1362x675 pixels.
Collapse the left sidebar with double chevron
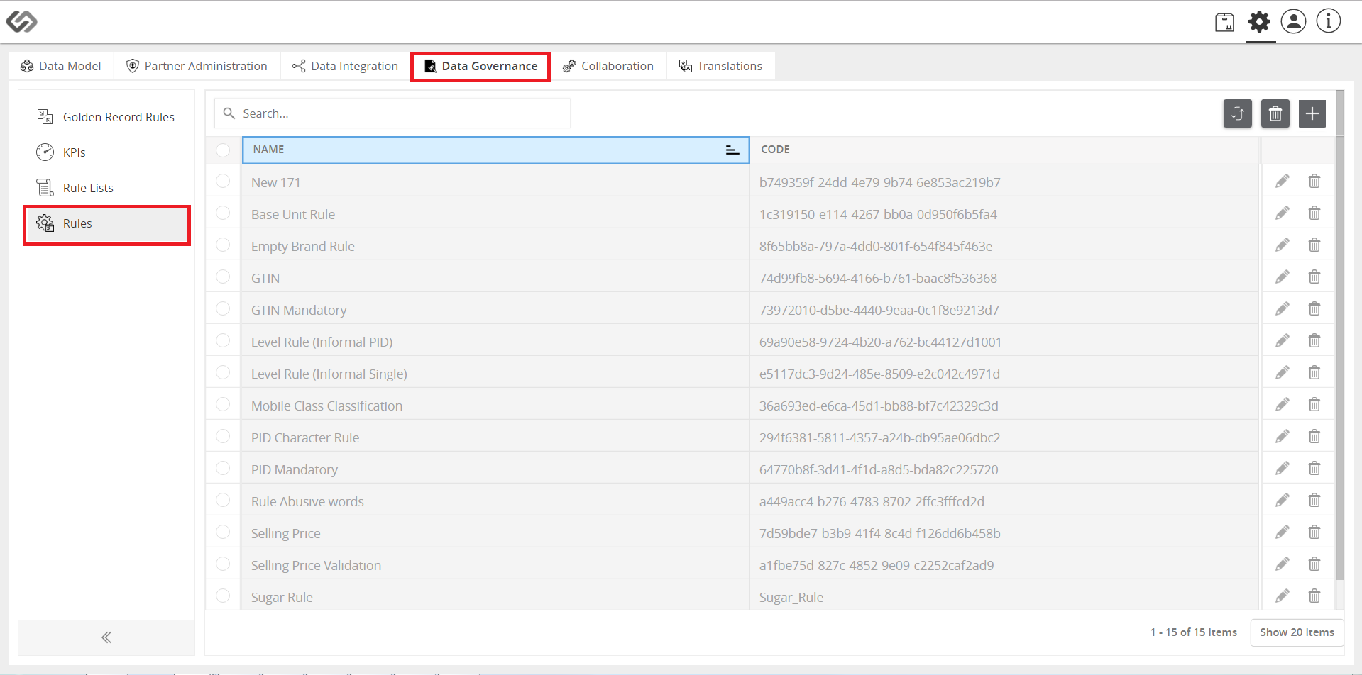tap(106, 637)
